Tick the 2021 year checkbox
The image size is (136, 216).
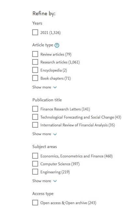pos(35,32)
